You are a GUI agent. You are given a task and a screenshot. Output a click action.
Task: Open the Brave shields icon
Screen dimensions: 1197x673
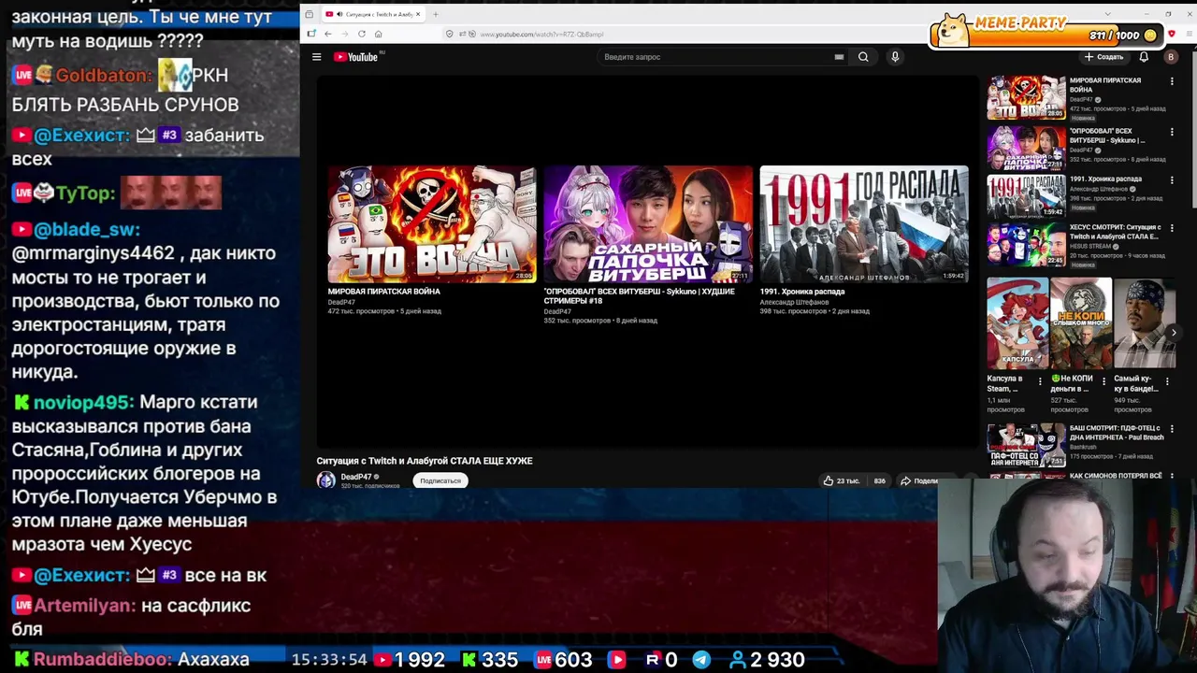(x=1171, y=34)
